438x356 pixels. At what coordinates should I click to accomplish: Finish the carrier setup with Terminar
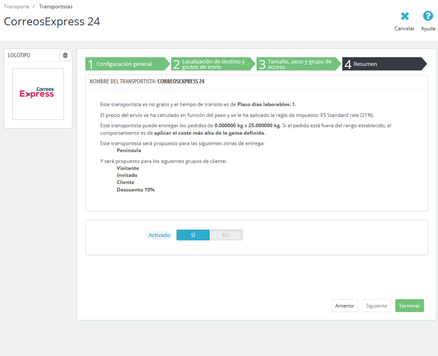(x=409, y=305)
